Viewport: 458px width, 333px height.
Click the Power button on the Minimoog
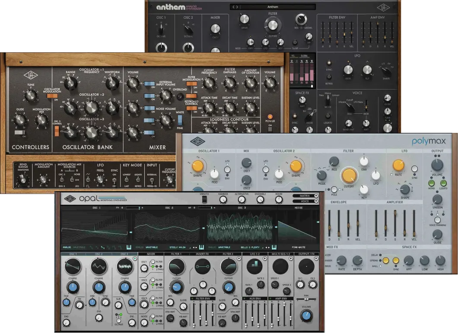(x=270, y=117)
